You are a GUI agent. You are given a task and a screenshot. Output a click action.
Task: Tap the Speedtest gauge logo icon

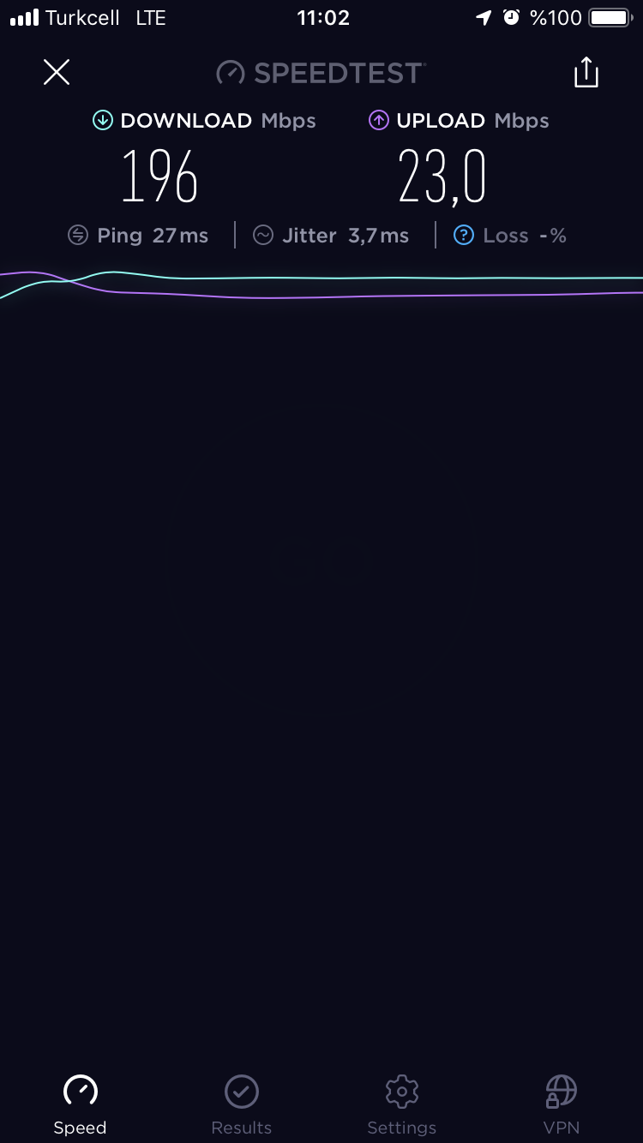coord(231,73)
